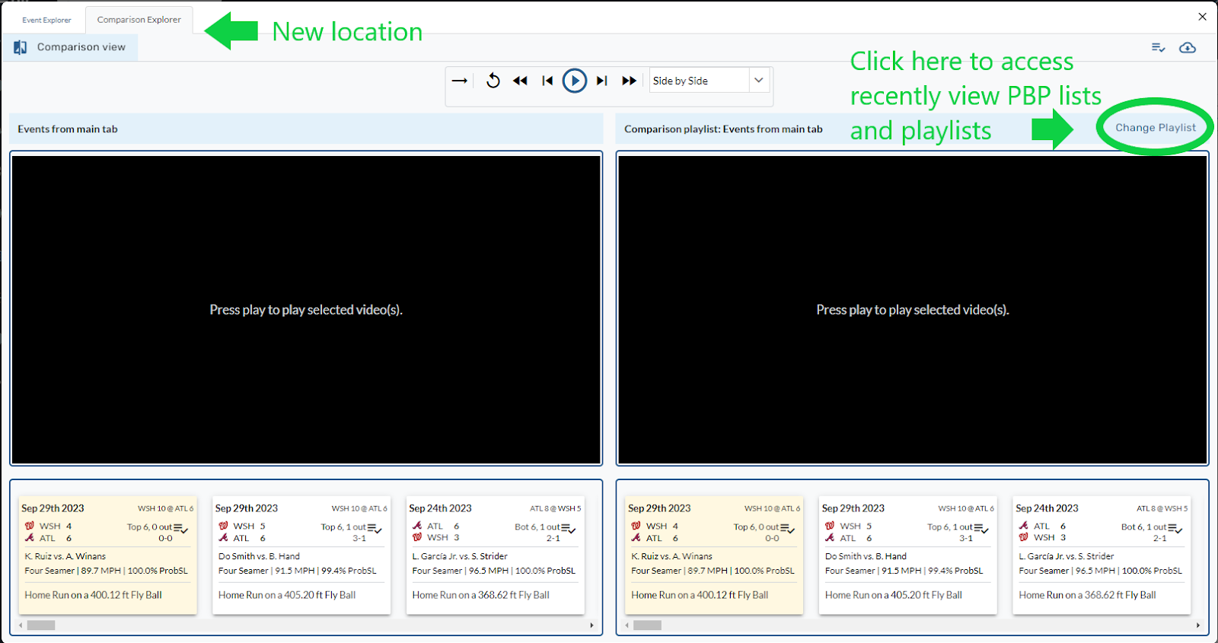Click the Change Playlist button
1218x643 pixels.
point(1155,128)
